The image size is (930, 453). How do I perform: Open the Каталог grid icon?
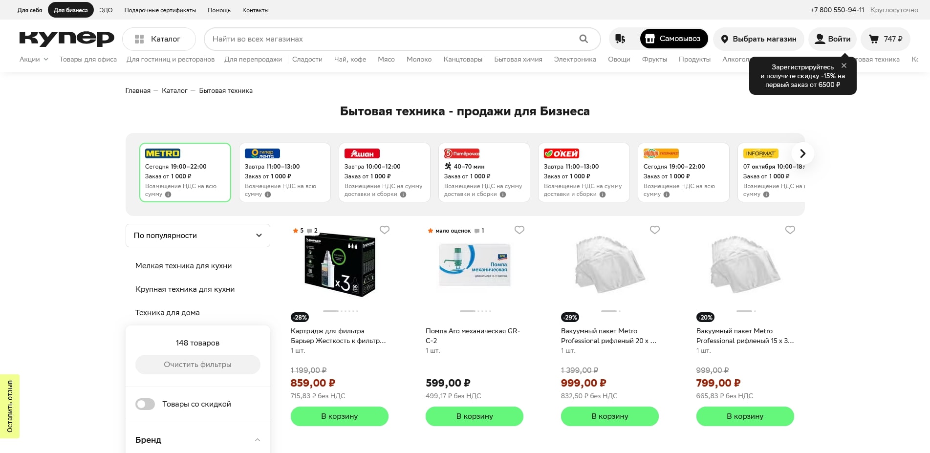click(139, 39)
